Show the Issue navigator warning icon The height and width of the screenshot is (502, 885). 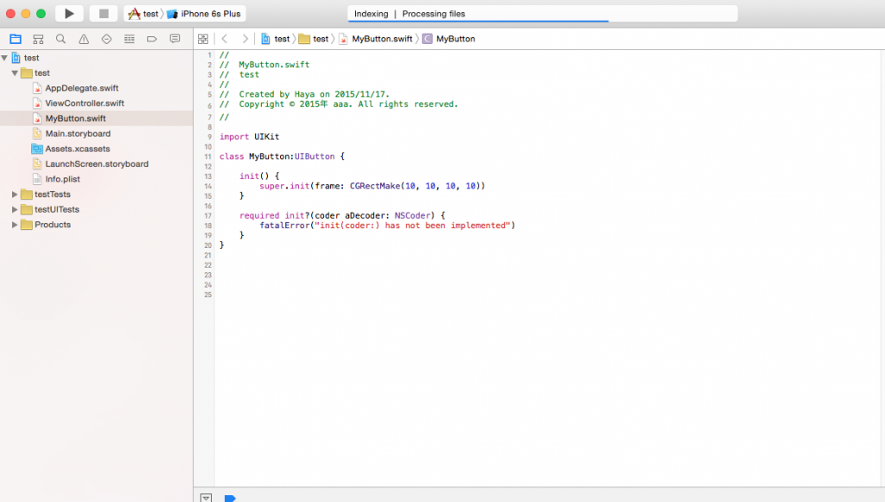(x=84, y=39)
